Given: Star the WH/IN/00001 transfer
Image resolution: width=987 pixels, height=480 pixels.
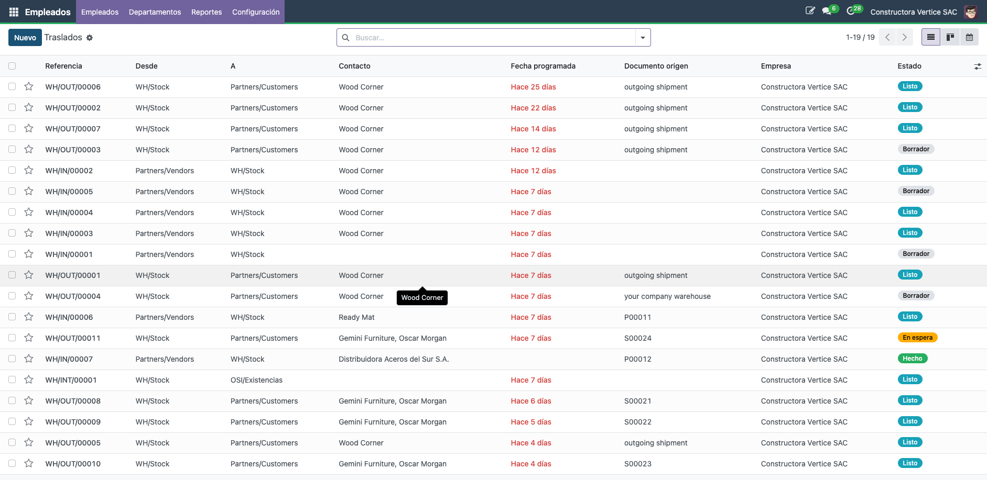Looking at the screenshot, I should point(29,254).
